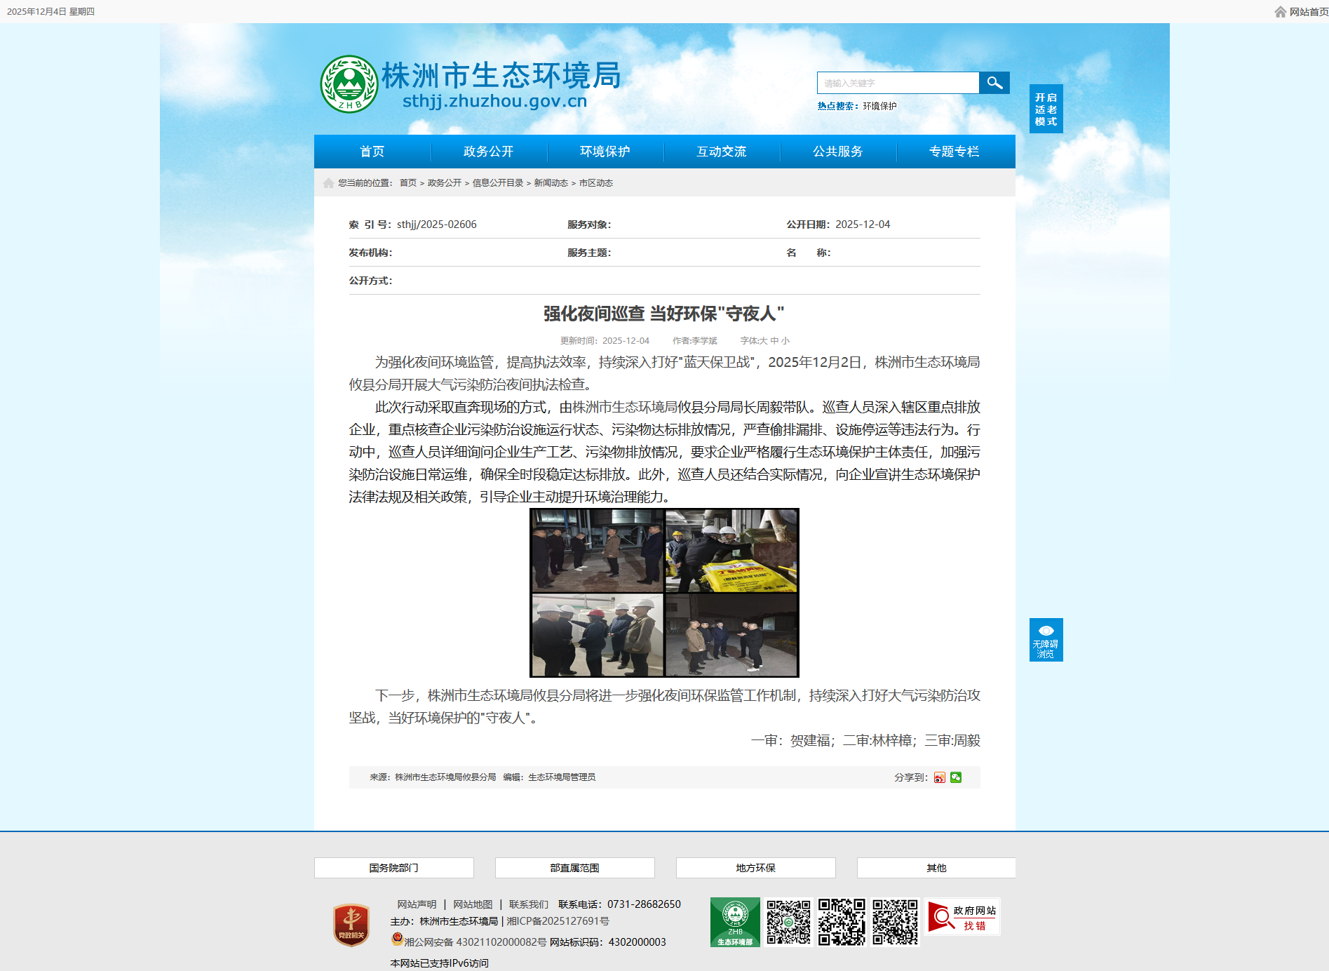1329x971 pixels.
Task: Open the 环境保护 navigation menu
Action: coord(605,152)
